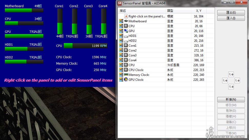The image size is (249, 140).
Task: Click the Core2 chip icon
Action: tap(126, 50)
